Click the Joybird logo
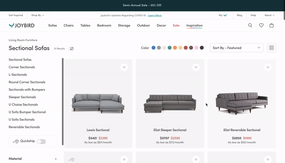Viewport: 285px width, 163px height. click(22, 25)
